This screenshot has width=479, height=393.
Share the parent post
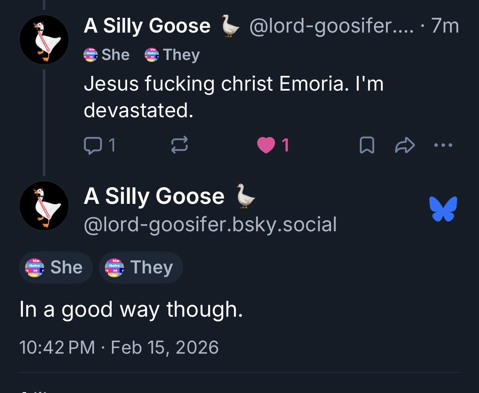(404, 145)
